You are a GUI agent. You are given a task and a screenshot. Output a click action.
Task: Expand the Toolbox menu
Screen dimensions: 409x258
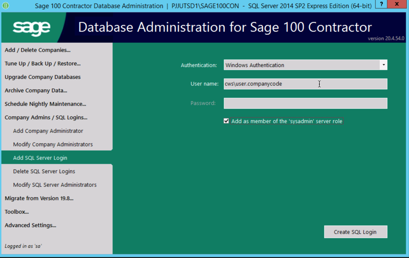tap(17, 212)
